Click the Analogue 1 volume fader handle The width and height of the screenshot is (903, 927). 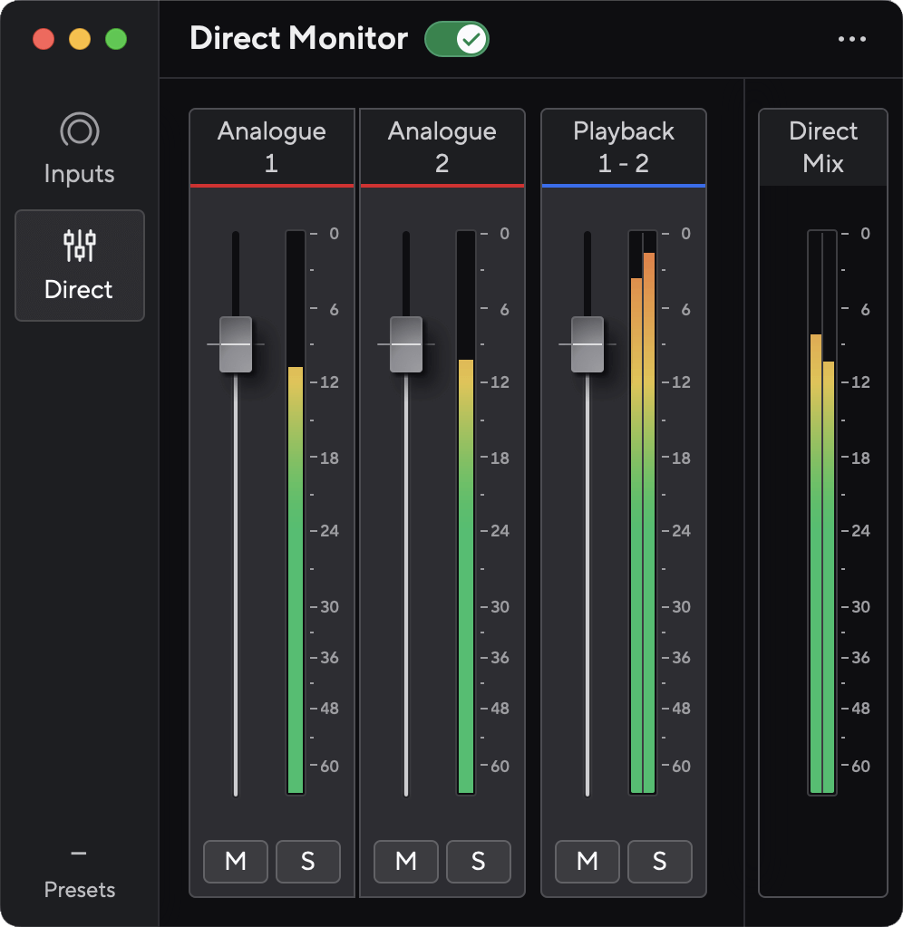pos(235,343)
